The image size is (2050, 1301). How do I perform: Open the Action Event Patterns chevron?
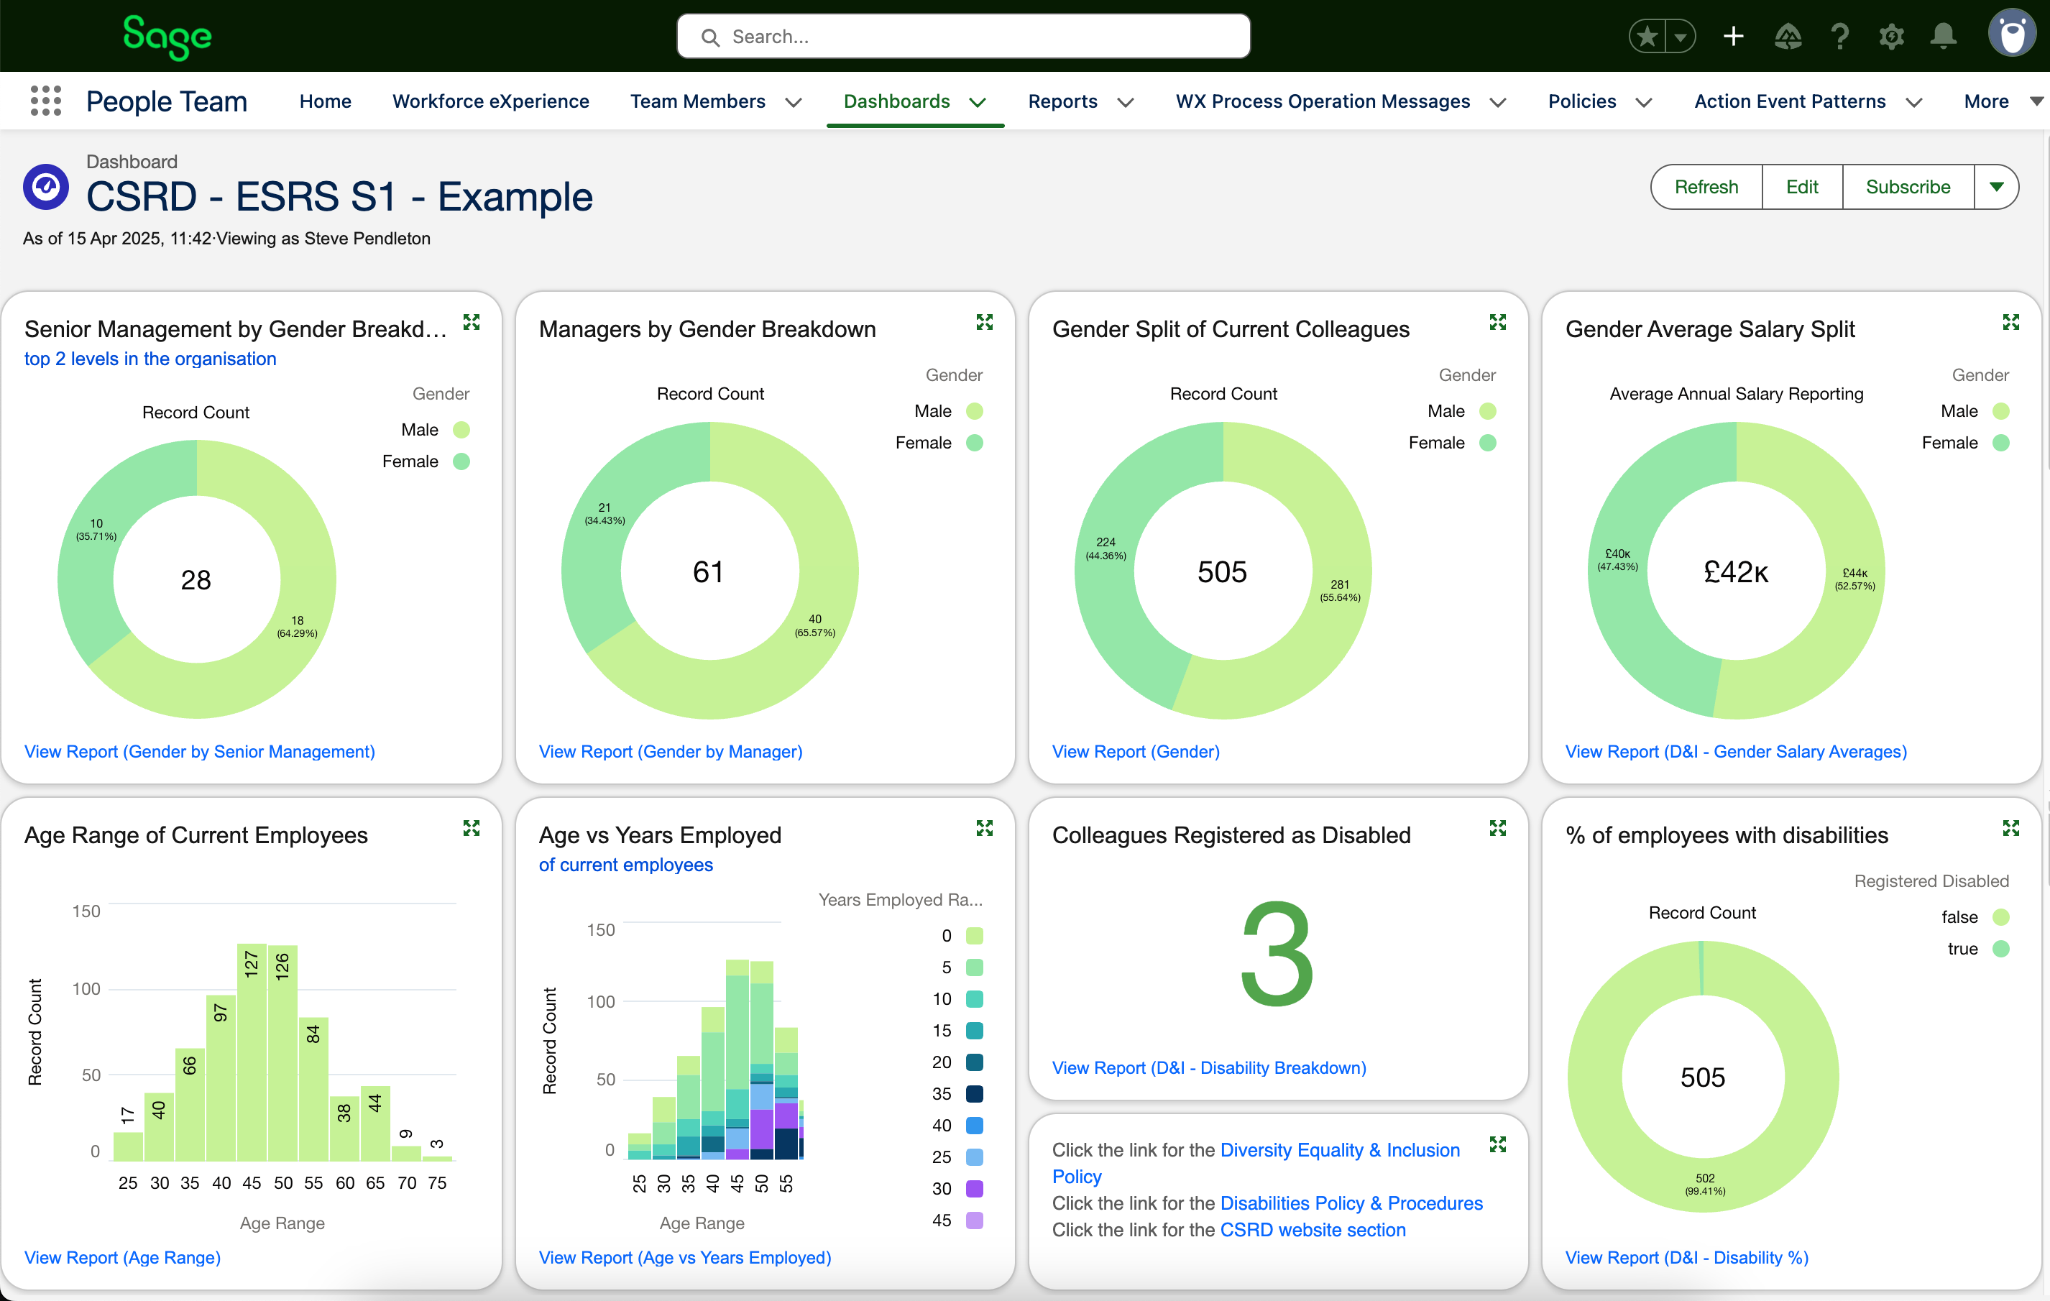[x=1915, y=102]
